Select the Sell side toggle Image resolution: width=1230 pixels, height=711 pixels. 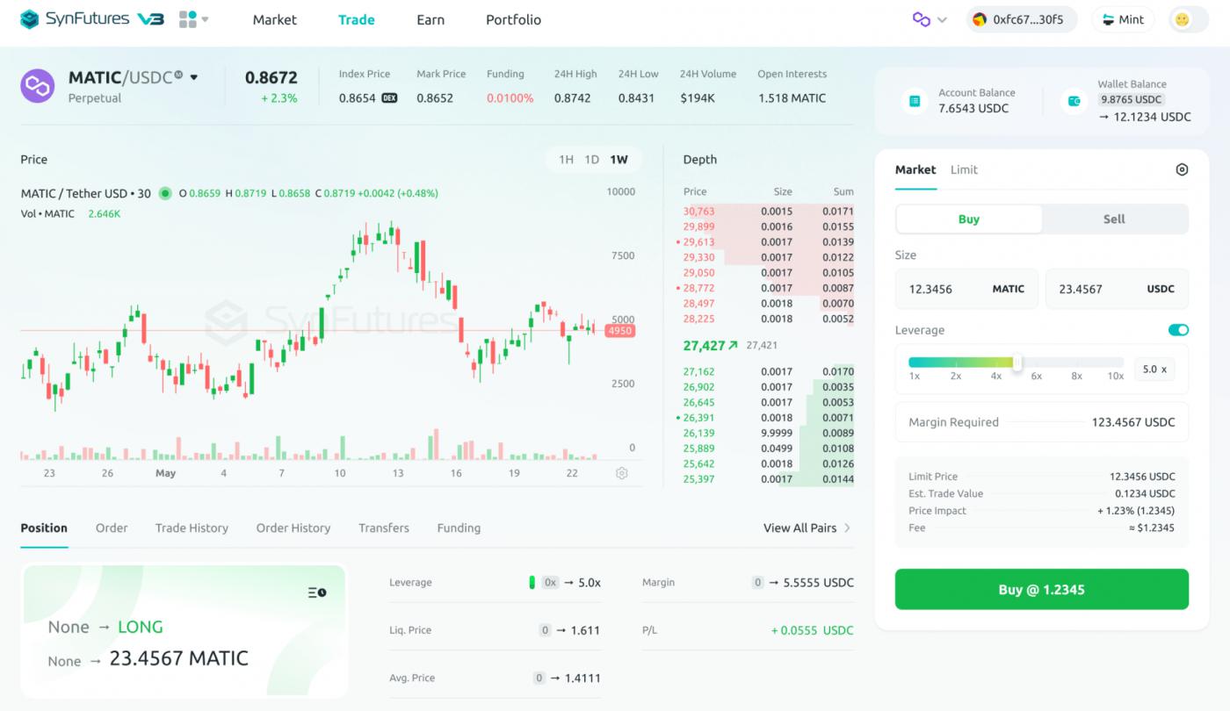click(x=1114, y=219)
